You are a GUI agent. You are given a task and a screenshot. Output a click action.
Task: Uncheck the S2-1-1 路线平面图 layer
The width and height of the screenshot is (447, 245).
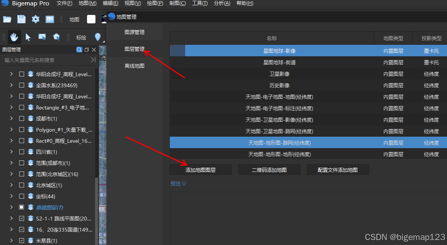pos(21,218)
